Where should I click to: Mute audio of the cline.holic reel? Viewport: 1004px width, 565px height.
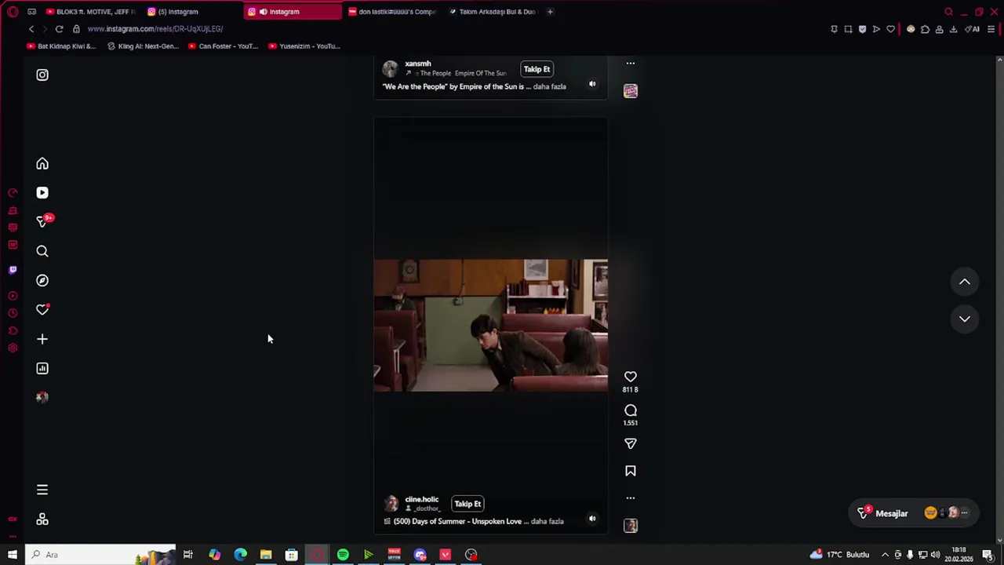pos(592,519)
